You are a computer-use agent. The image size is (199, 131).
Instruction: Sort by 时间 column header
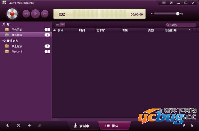pos(87,30)
